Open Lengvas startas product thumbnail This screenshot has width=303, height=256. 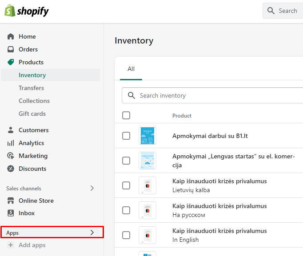click(148, 161)
